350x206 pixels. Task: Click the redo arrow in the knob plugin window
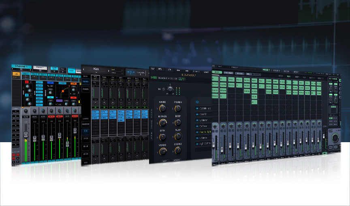tap(170, 69)
